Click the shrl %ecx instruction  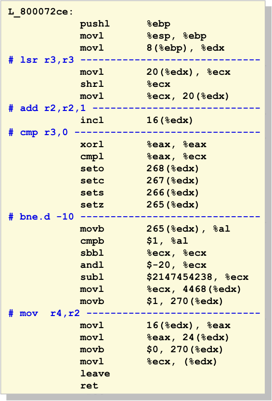click(x=125, y=84)
